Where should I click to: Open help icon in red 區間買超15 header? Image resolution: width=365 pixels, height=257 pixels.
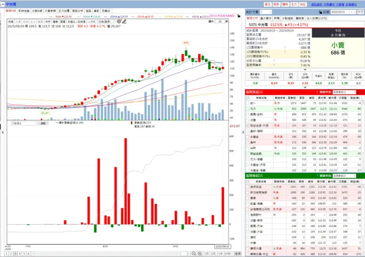coord(317,92)
